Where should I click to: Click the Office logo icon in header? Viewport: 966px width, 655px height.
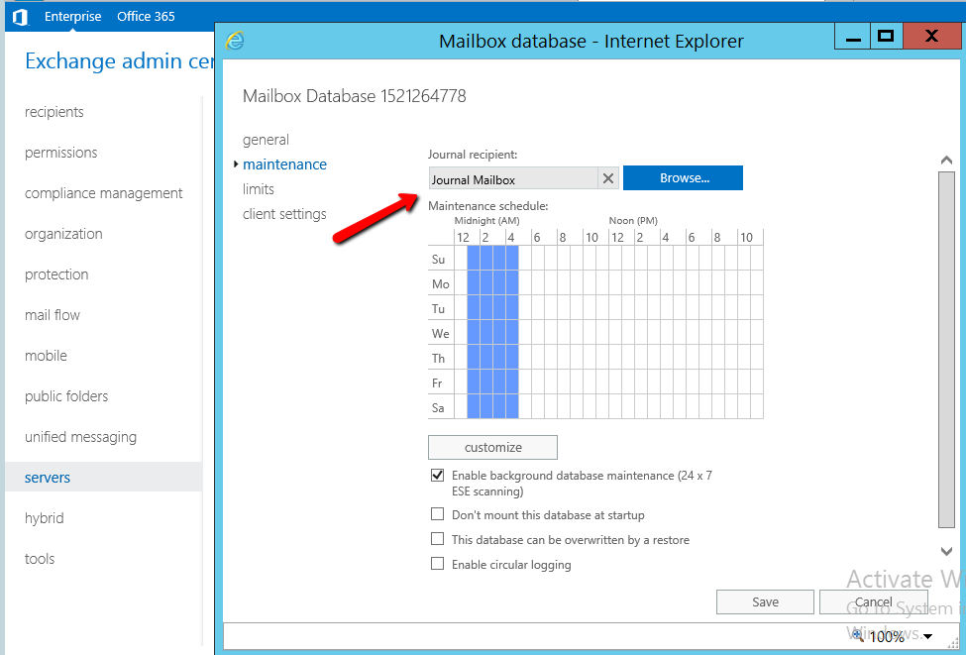[x=20, y=17]
